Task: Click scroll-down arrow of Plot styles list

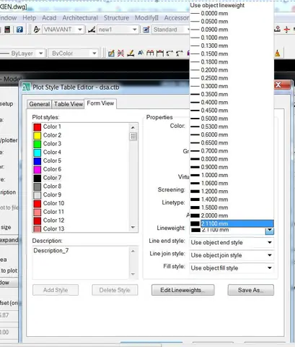Action: pyautogui.click(x=133, y=227)
